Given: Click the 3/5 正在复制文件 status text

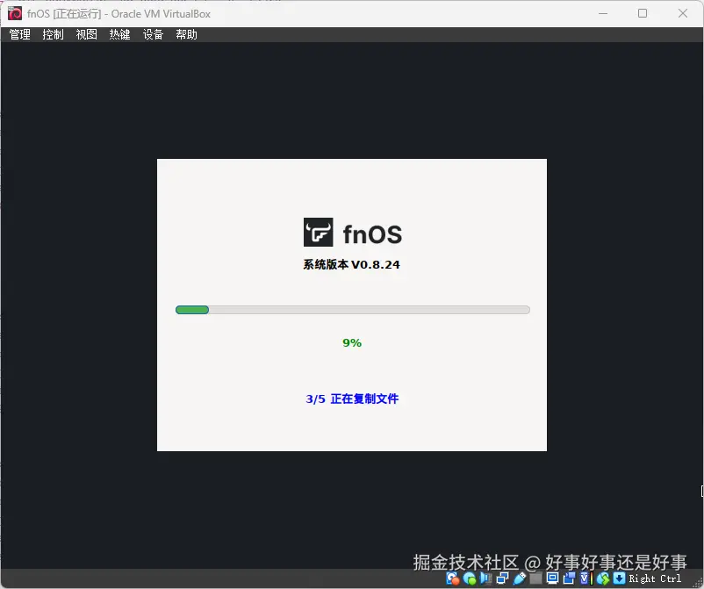Looking at the screenshot, I should click(x=352, y=399).
